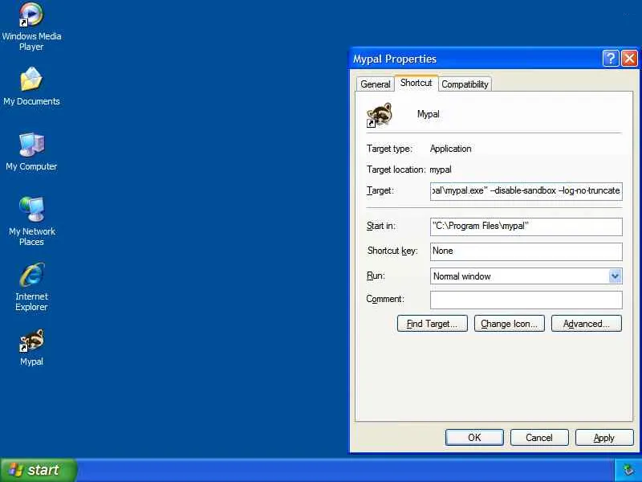Click into the Comment field
Viewport: 642px width, 482px height.
pyautogui.click(x=526, y=300)
